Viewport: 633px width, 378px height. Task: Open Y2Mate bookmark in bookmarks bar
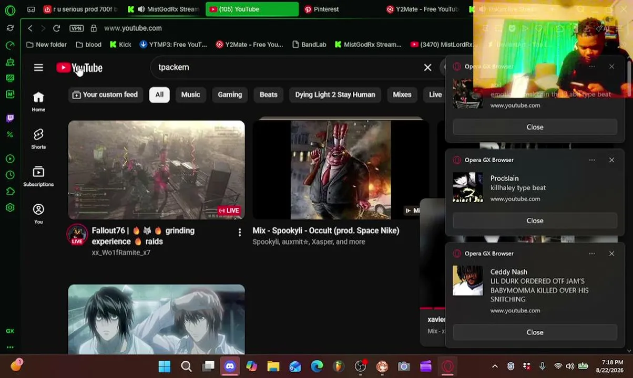pyautogui.click(x=249, y=45)
